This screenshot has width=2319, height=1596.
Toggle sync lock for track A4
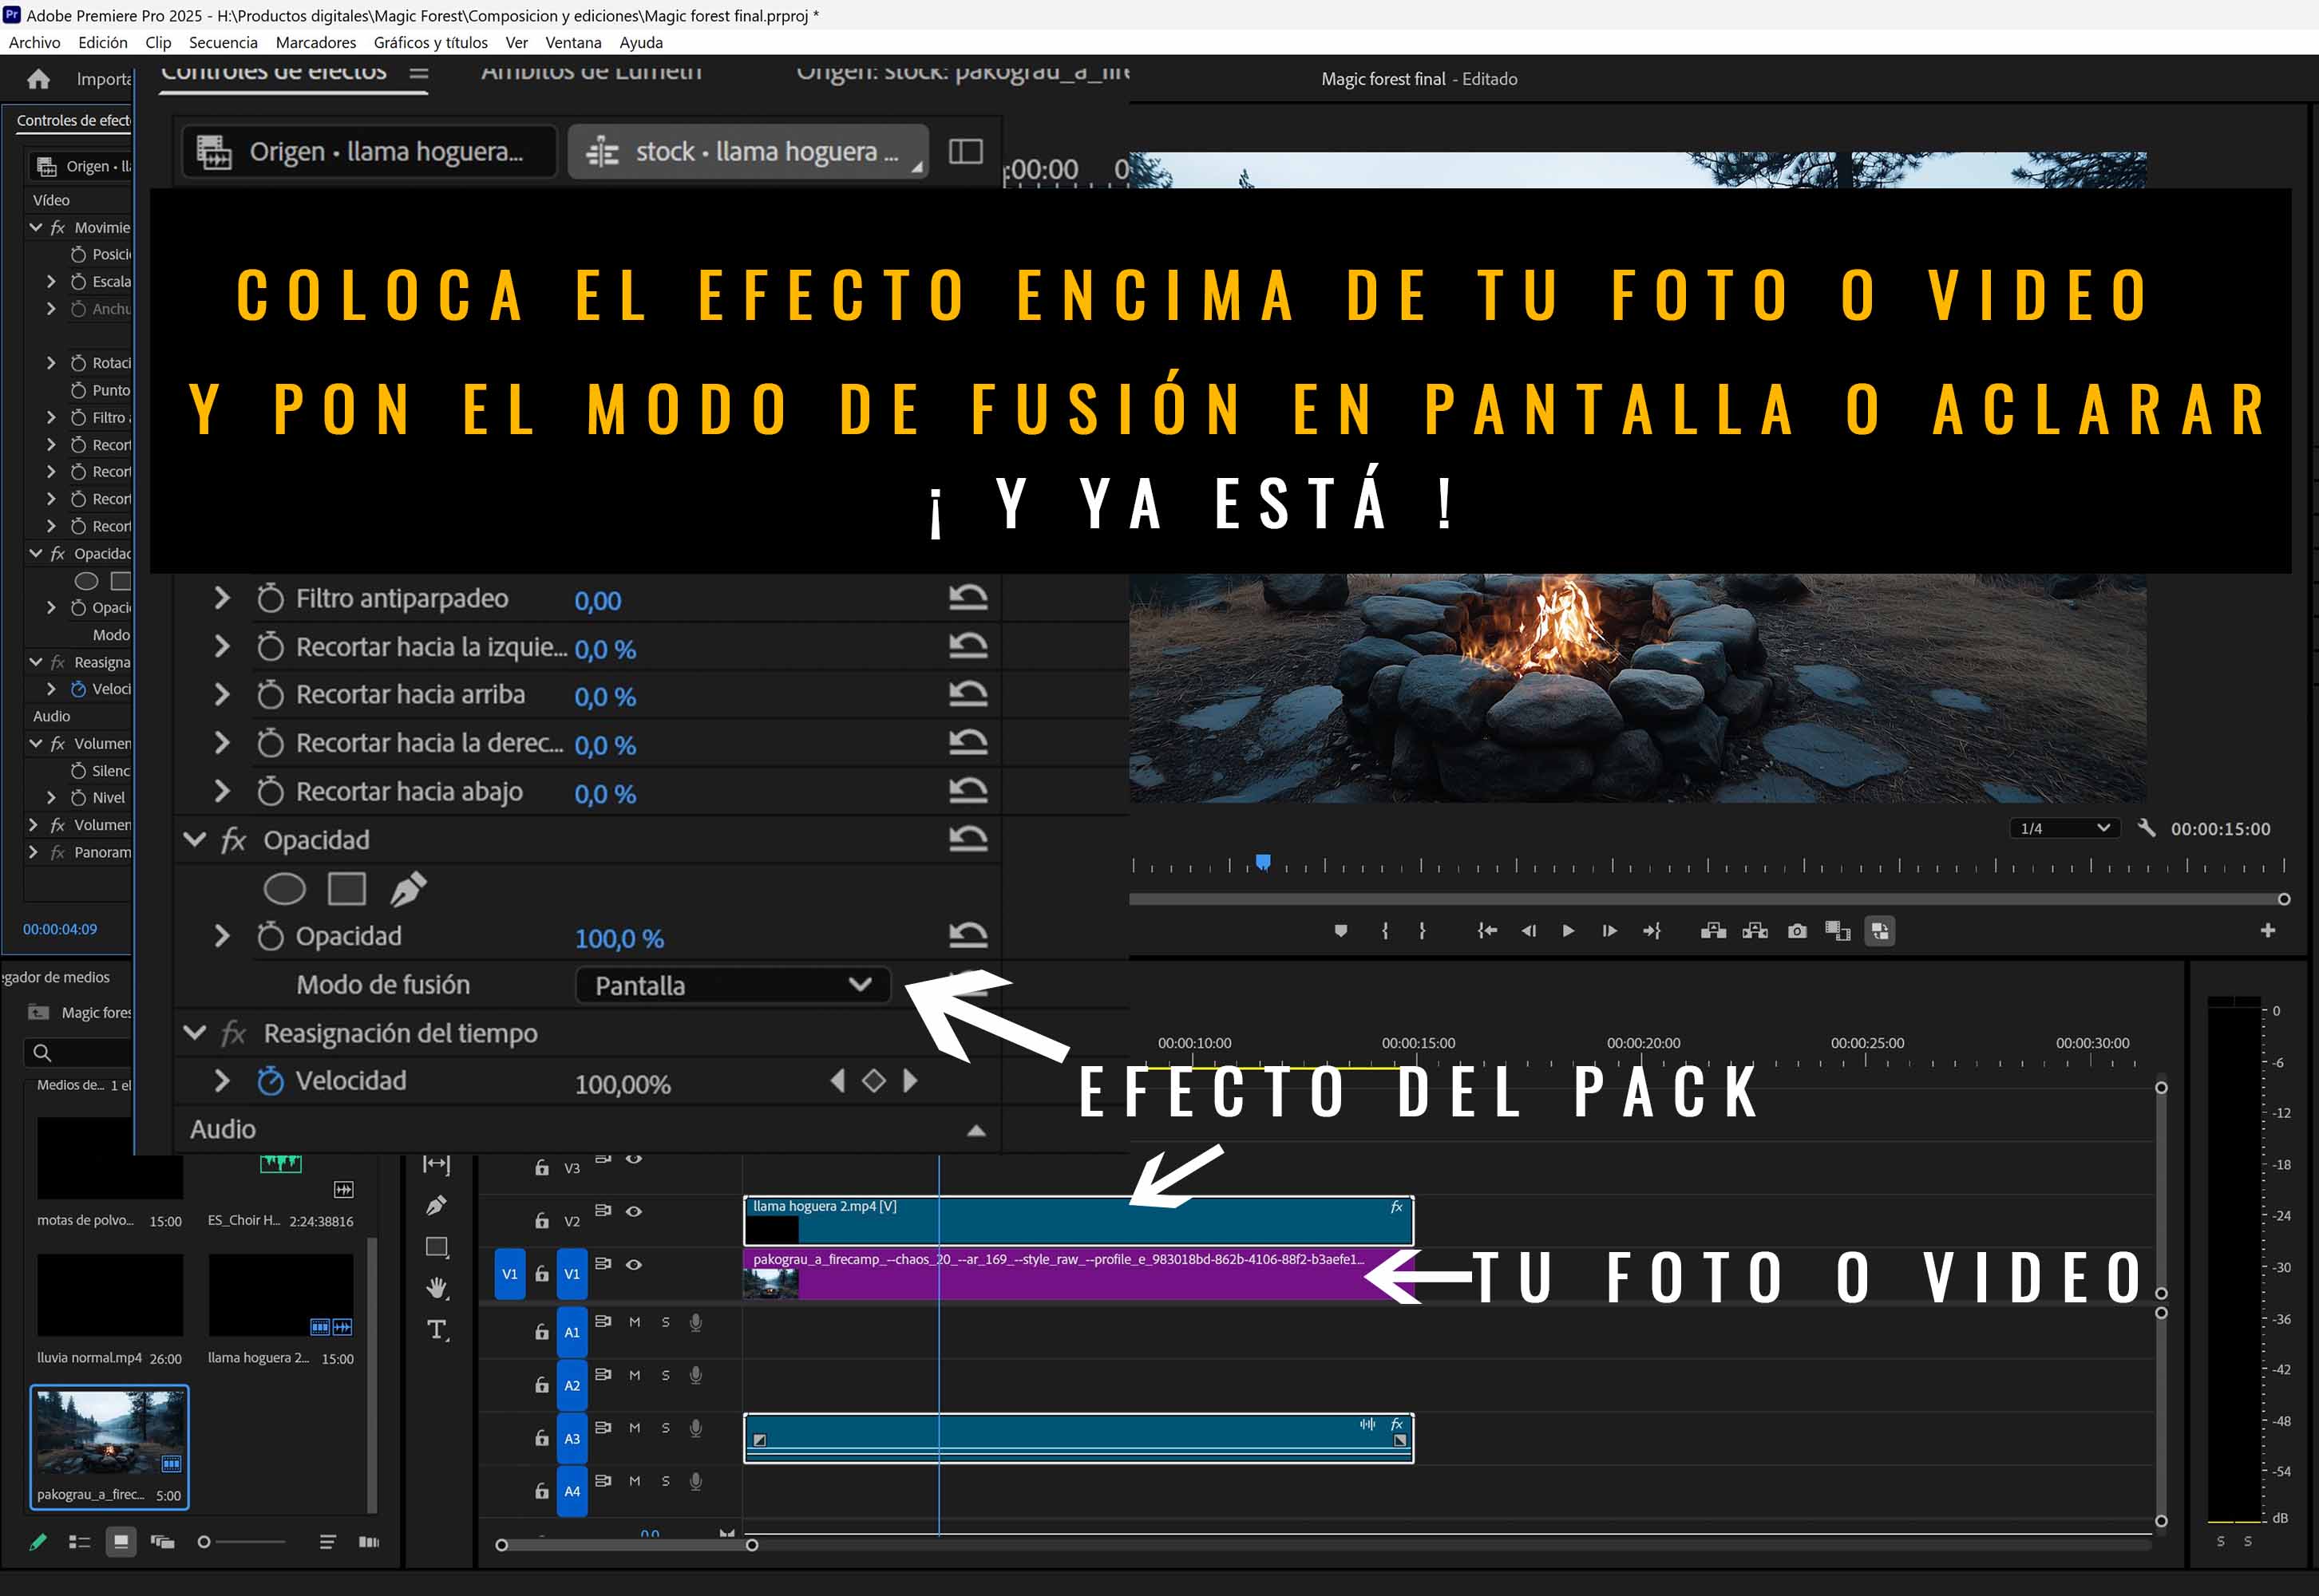[x=602, y=1481]
